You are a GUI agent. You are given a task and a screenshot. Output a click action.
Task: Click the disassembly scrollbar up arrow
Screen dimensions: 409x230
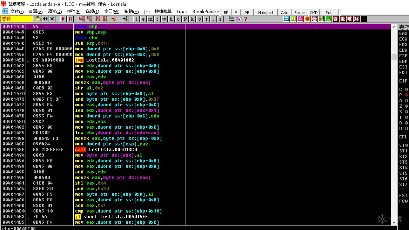pyautogui.click(x=394, y=27)
